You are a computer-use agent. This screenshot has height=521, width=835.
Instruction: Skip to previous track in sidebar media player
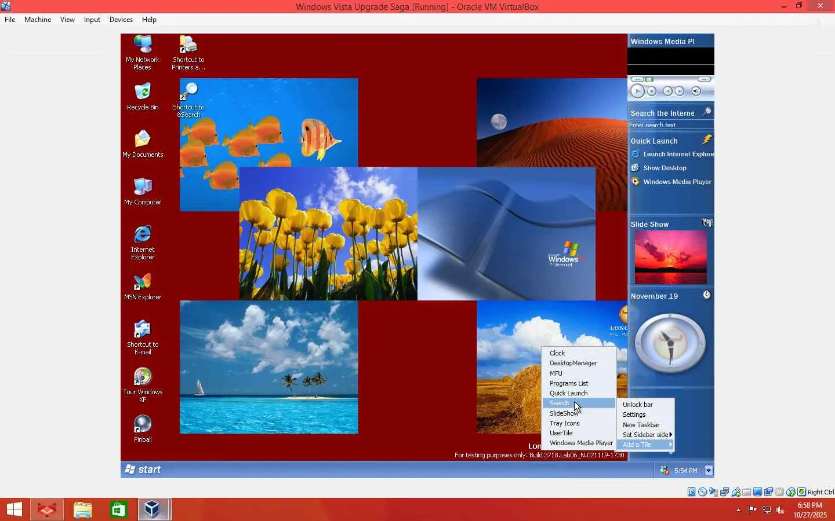[x=667, y=91]
